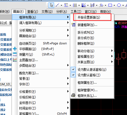Select 自动换页(D) menu item
Screen dimensions: 127x115
pyautogui.click(x=41, y=43)
